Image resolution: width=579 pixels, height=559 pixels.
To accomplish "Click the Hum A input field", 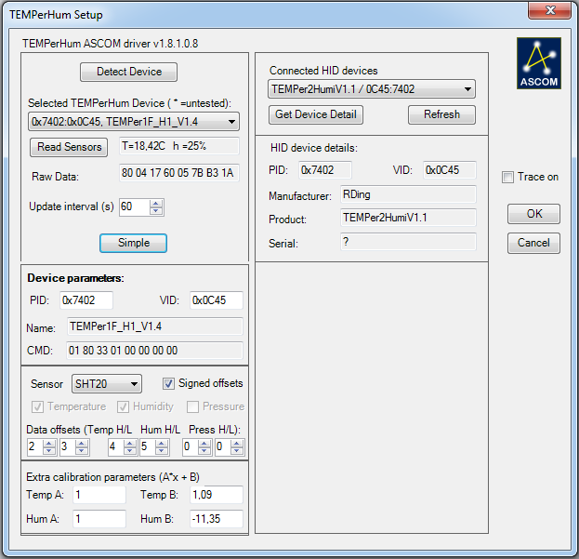I will tap(99, 519).
